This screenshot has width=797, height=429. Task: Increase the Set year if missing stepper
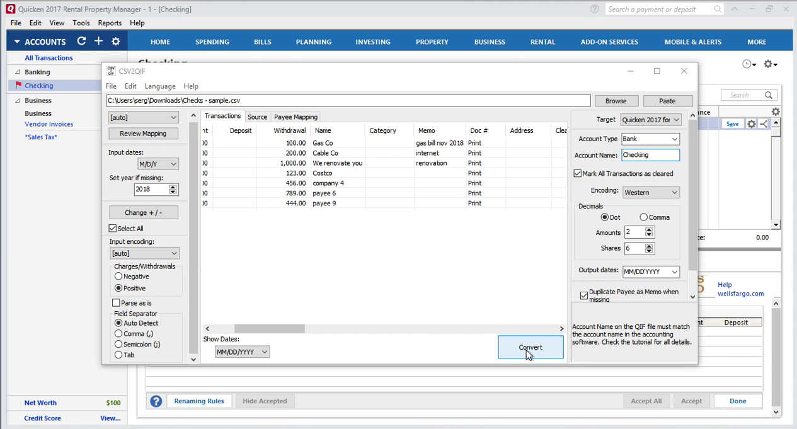click(173, 186)
